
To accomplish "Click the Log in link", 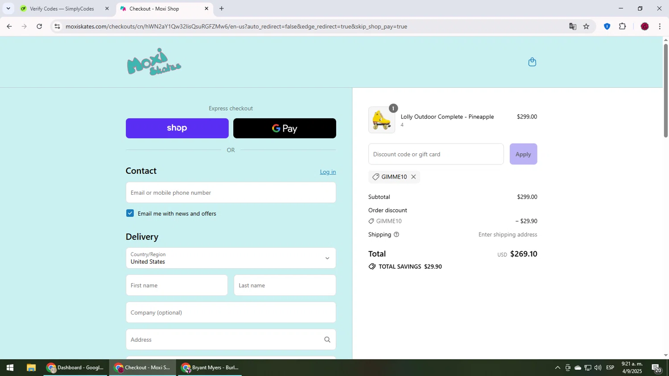I will click(328, 172).
